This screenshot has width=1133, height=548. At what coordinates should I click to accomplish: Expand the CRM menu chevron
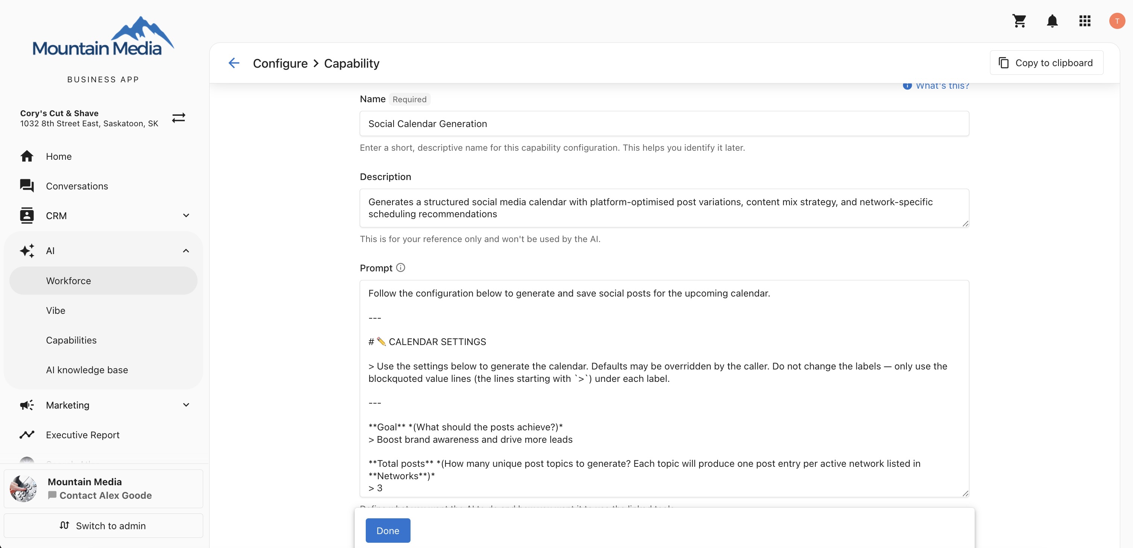[186, 215]
